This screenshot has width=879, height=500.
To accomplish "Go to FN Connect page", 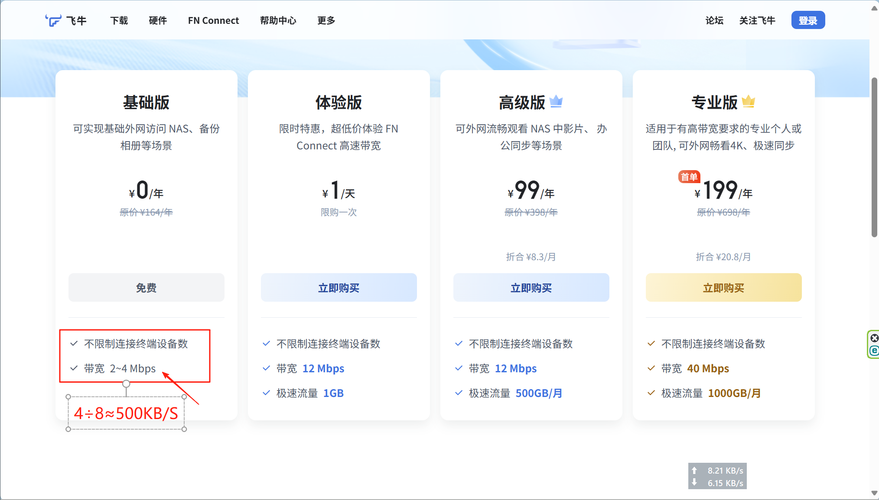I will point(213,20).
